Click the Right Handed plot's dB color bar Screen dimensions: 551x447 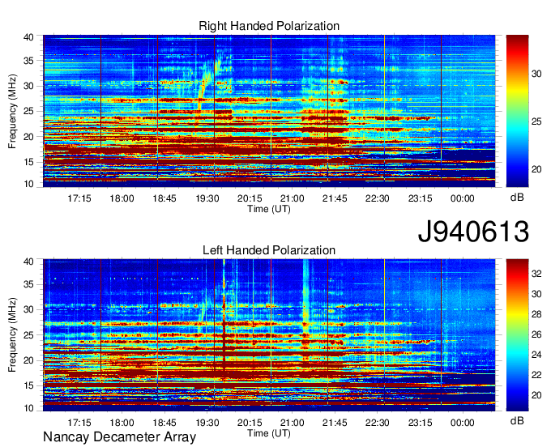(517, 111)
